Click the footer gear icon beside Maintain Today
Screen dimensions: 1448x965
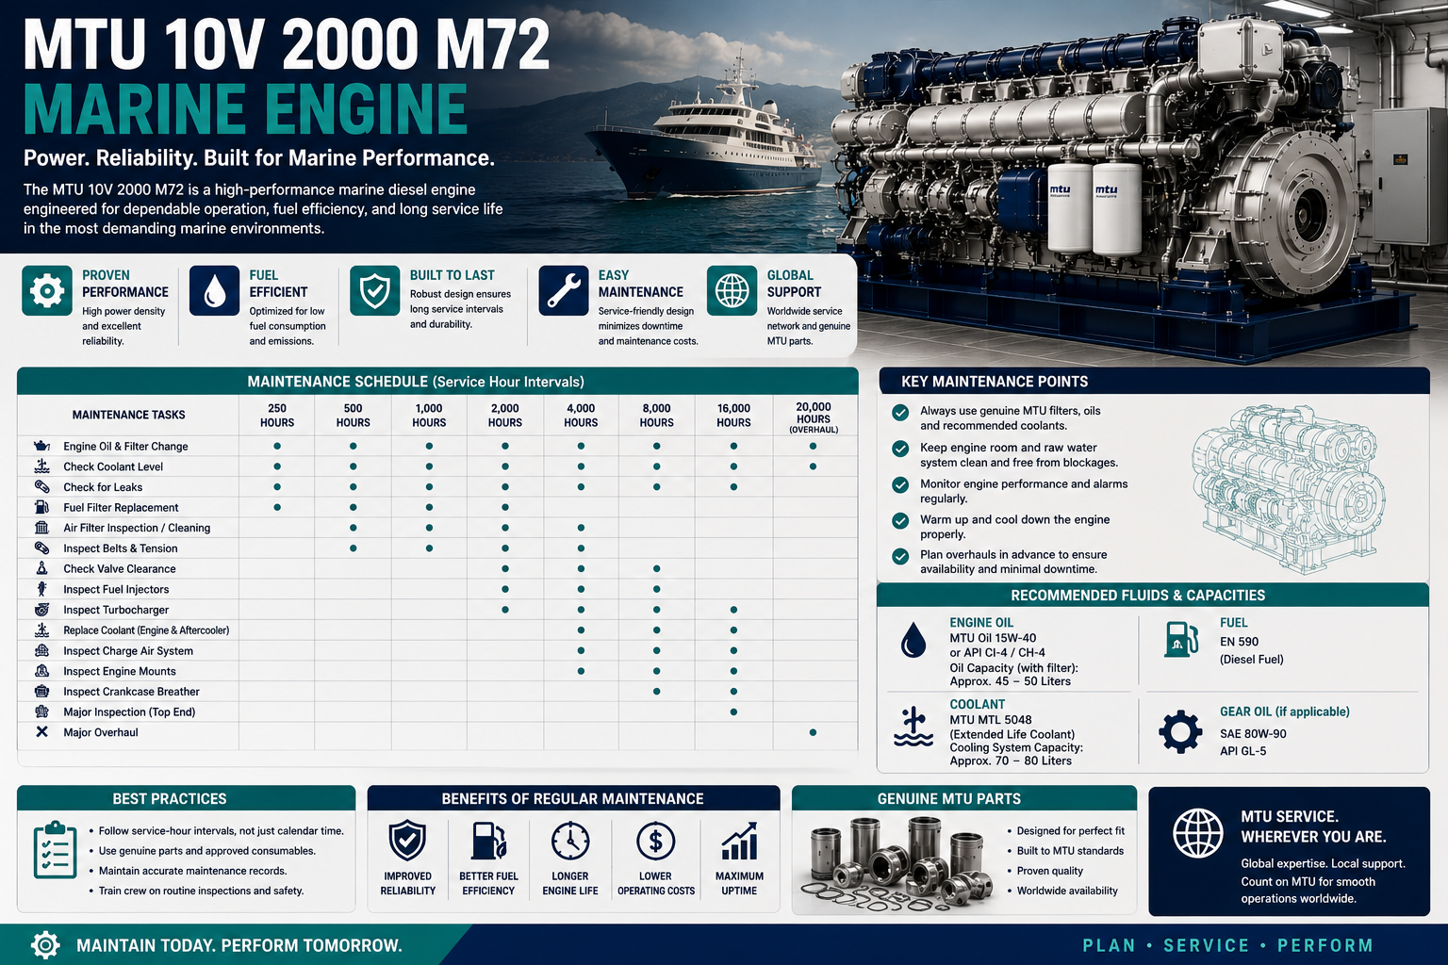pos(45,944)
